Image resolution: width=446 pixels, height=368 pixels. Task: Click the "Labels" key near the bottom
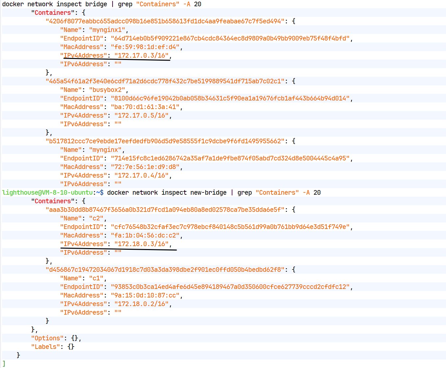coord(46,347)
